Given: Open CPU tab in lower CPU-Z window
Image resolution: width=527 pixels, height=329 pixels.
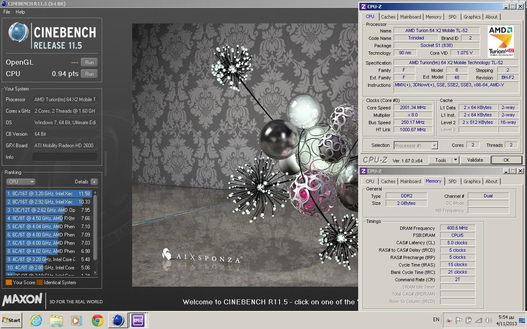Looking at the screenshot, I should [x=370, y=181].
